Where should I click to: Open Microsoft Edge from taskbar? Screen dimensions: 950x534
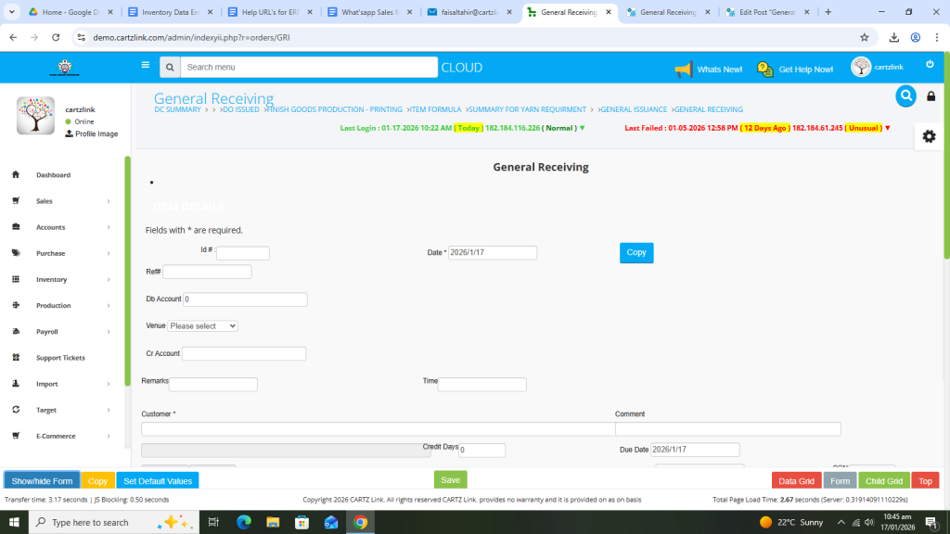(244, 522)
